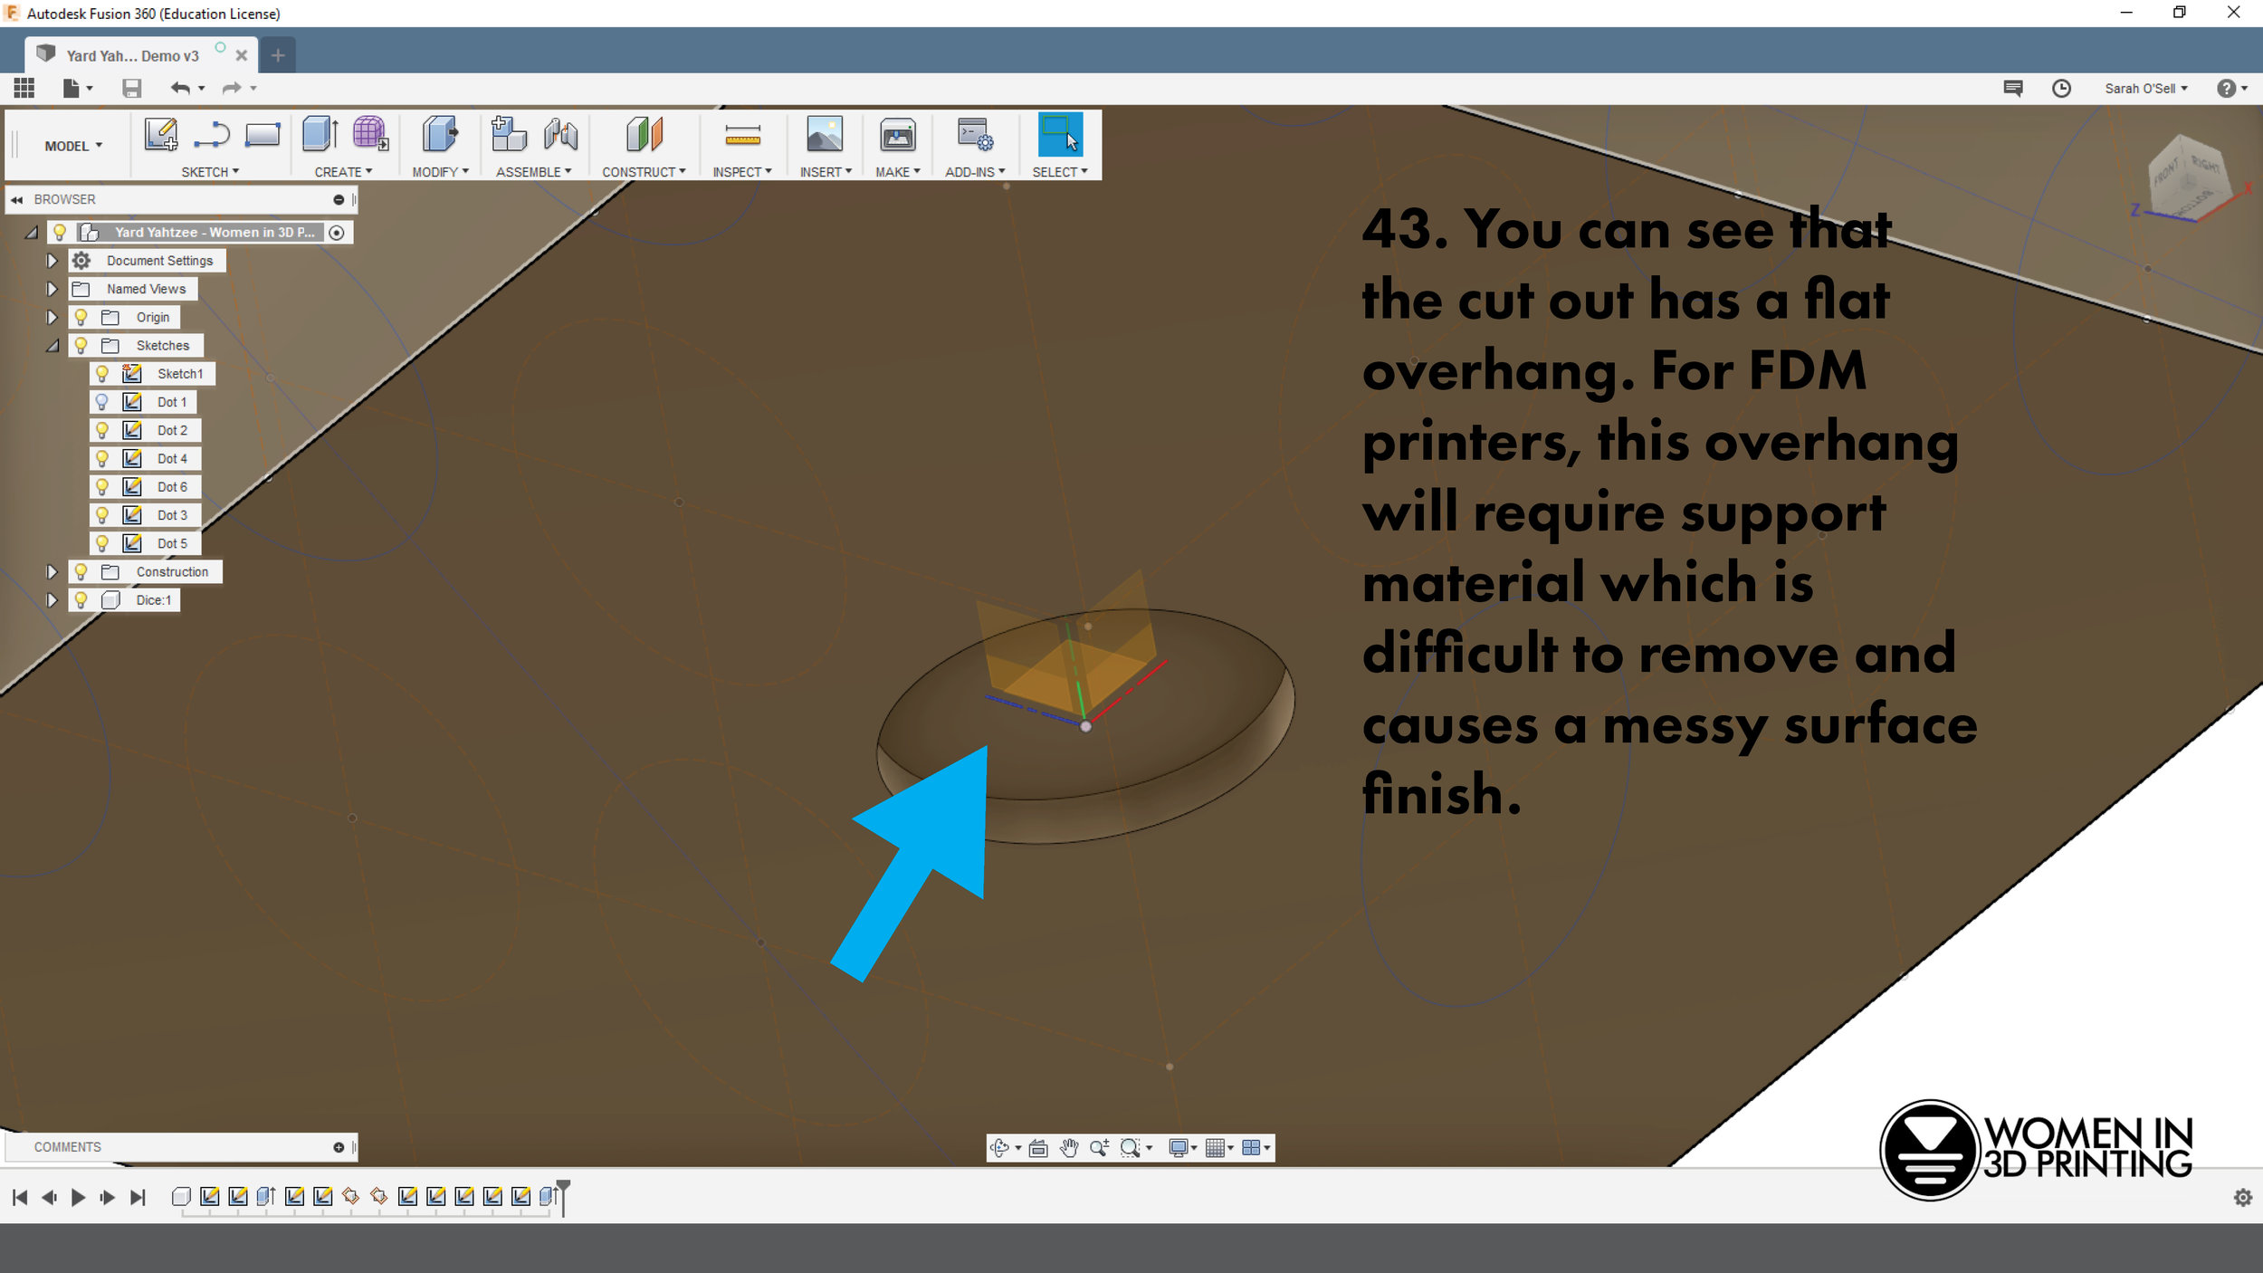Expand the Construction folder
Screen dimensions: 2263x1273
pyautogui.click(x=52, y=570)
